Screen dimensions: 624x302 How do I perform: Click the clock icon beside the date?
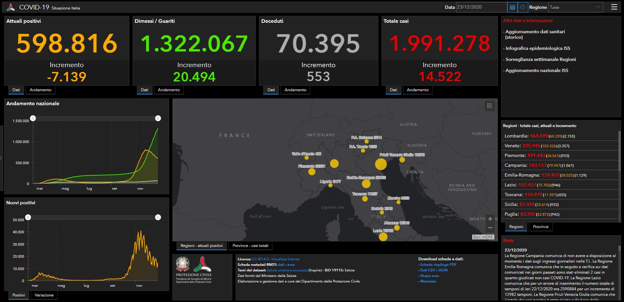523,7
